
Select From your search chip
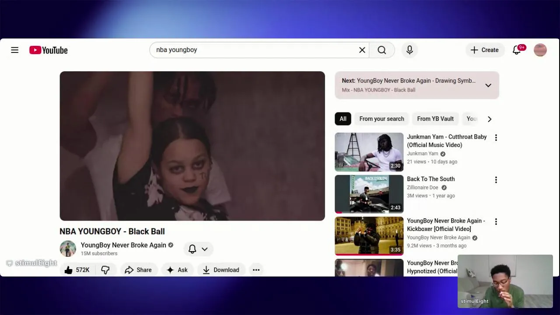point(381,119)
